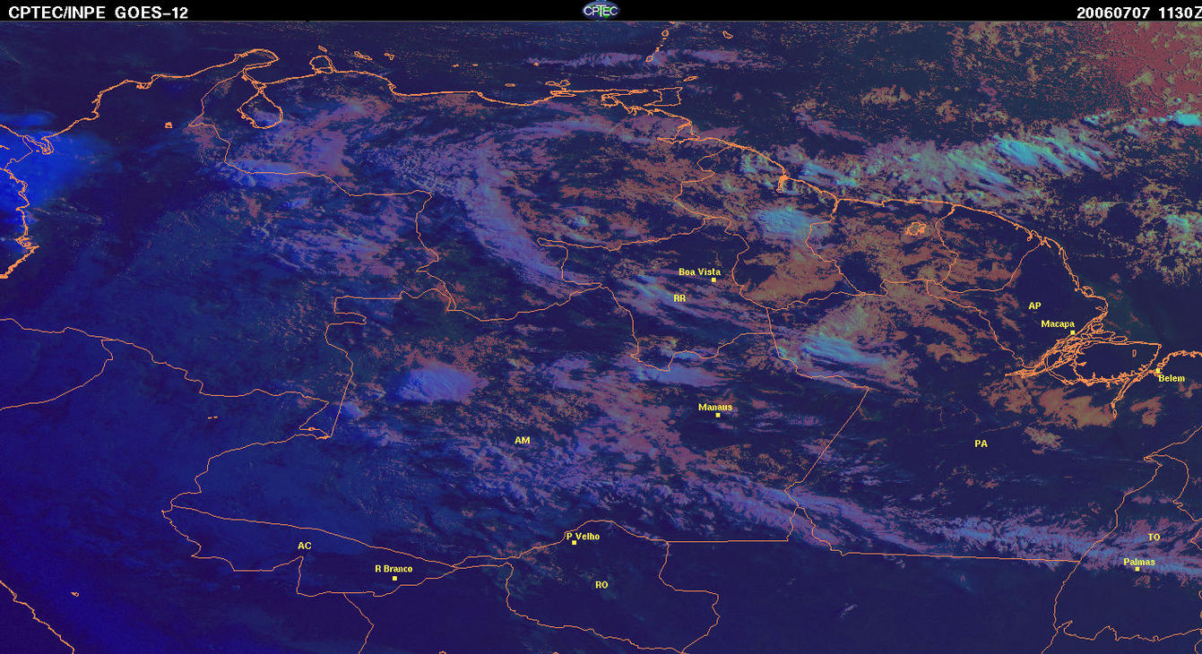
Task: Select the AC state label
Action: pyautogui.click(x=305, y=546)
